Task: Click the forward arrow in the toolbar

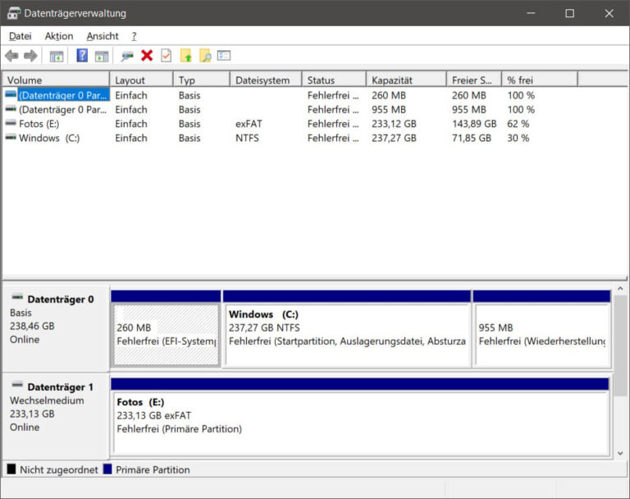Action: (30, 56)
